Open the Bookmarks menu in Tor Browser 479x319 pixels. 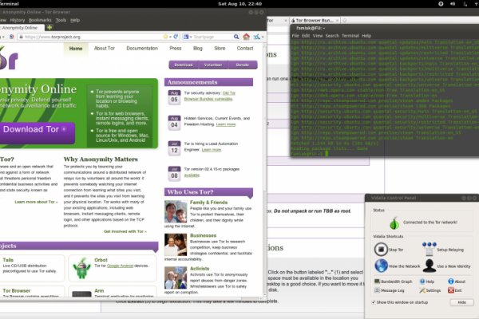tap(39, 20)
